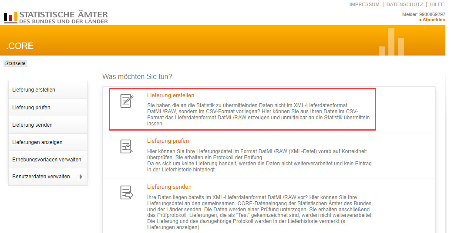Open Lieferungen anzeigen in the sidebar
The width and height of the screenshot is (451, 233).
[x=48, y=142]
